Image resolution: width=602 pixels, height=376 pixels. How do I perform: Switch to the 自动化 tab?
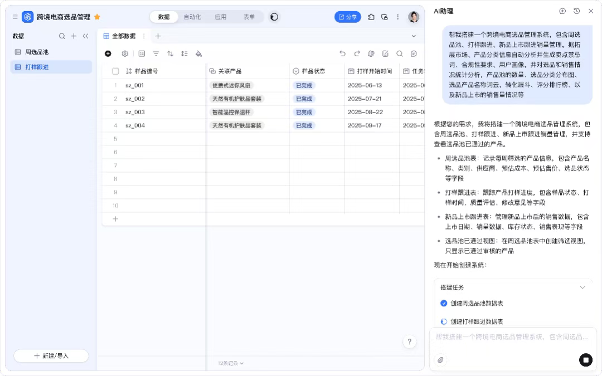[x=192, y=17]
